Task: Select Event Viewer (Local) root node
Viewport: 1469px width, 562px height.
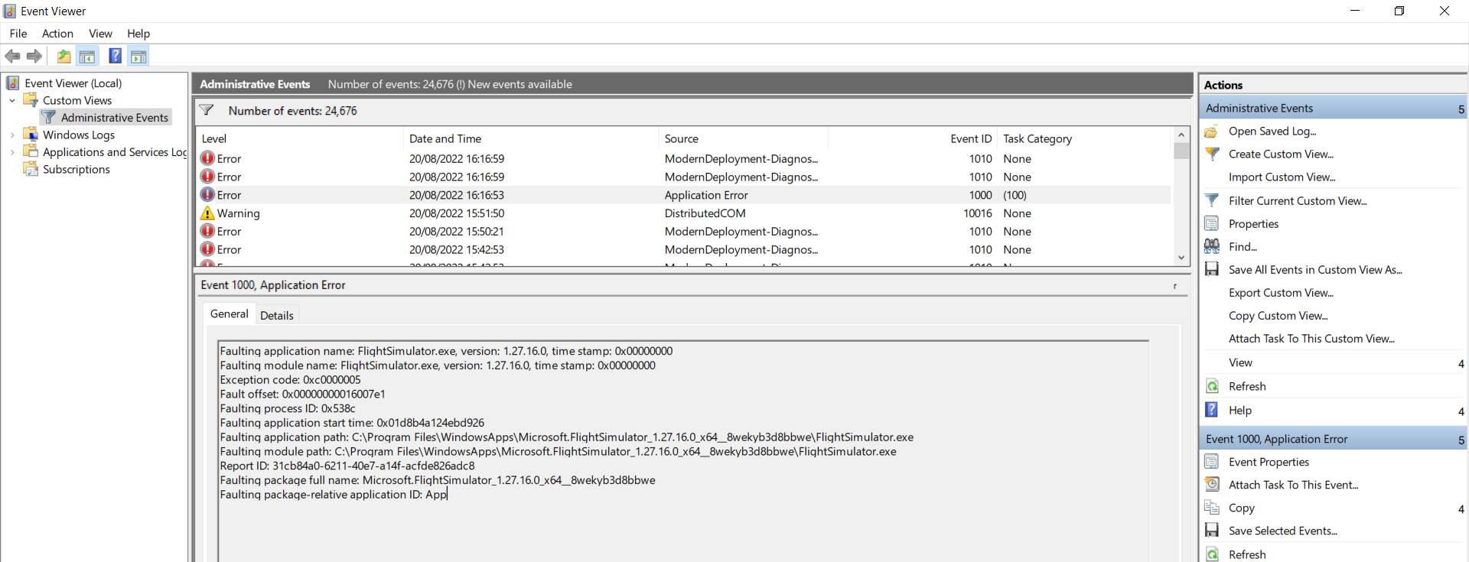Action: [x=73, y=83]
